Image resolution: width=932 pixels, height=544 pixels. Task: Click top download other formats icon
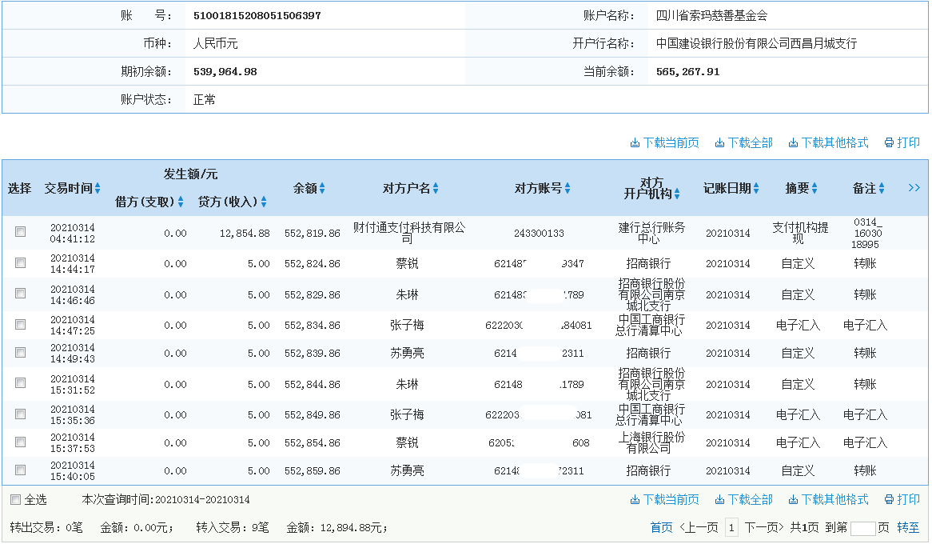click(x=793, y=143)
